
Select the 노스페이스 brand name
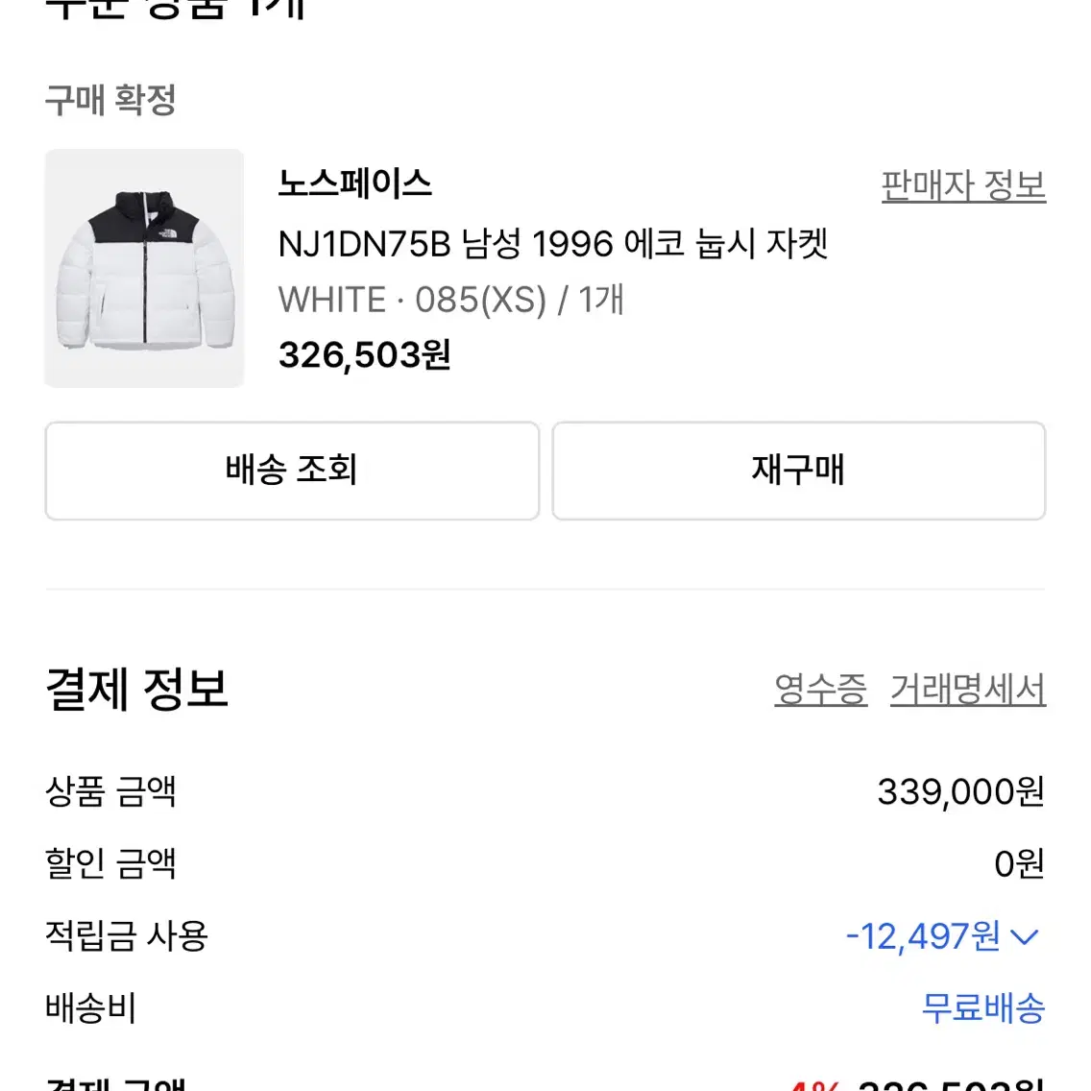click(x=355, y=184)
